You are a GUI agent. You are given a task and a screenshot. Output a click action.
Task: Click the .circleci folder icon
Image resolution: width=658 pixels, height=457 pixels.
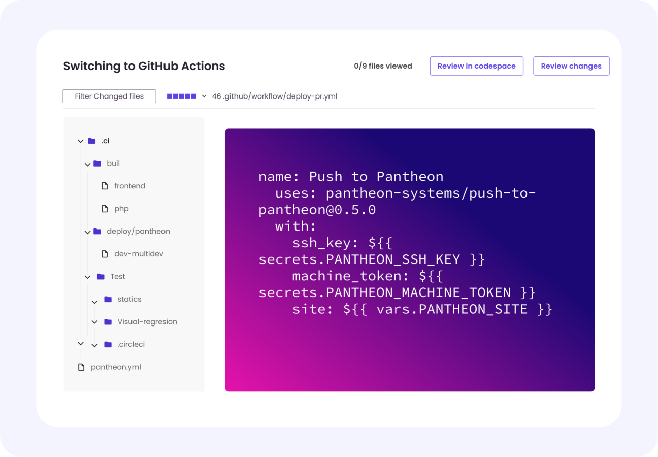[x=108, y=344]
